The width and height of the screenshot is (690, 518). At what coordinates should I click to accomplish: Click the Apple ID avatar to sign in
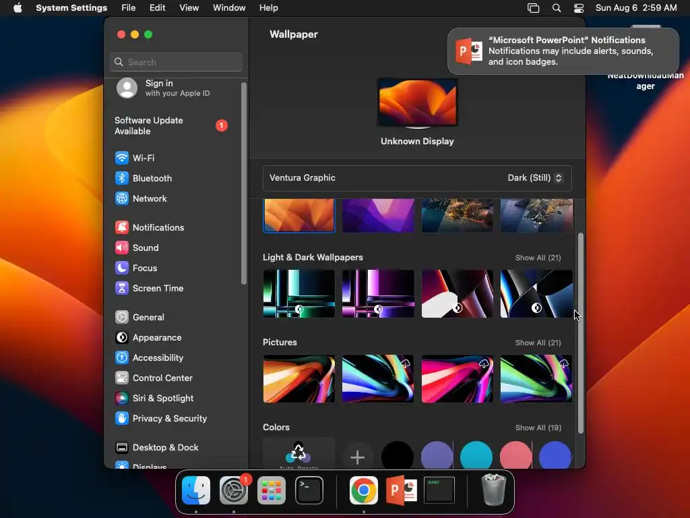127,88
